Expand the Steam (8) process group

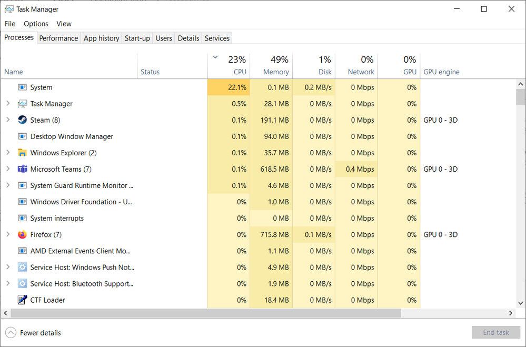click(8, 120)
